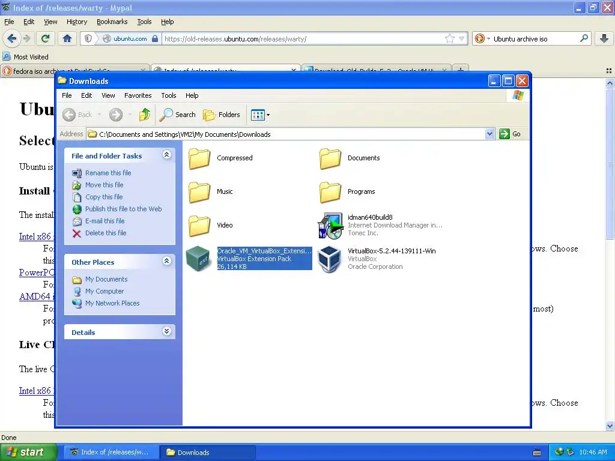Viewport: 615px width, 461px height.
Task: Click the padlock site security icon
Action: click(x=155, y=38)
